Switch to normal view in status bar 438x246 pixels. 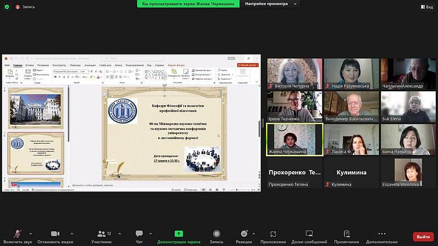click(204, 190)
